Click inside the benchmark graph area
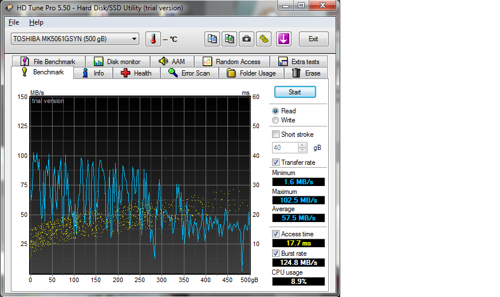 tap(140, 185)
